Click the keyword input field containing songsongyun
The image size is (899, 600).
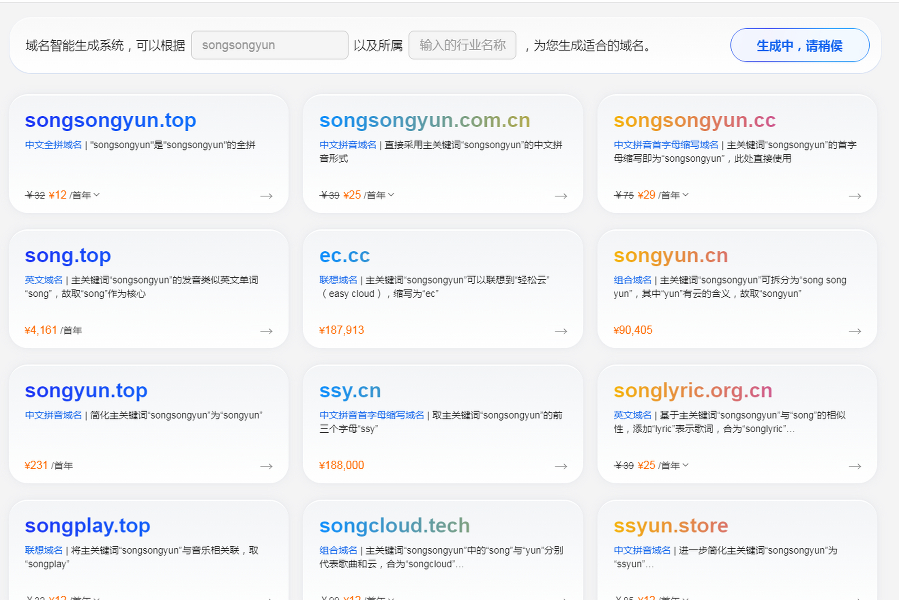(269, 45)
